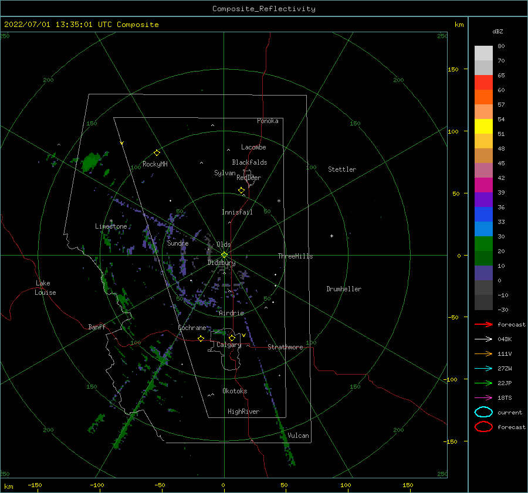Click the -150 tick on bottom axis
The height and width of the screenshot is (493, 528).
coord(35,485)
